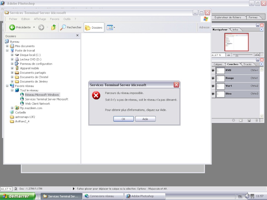Hide the Rouge channel eye icon

point(213,78)
